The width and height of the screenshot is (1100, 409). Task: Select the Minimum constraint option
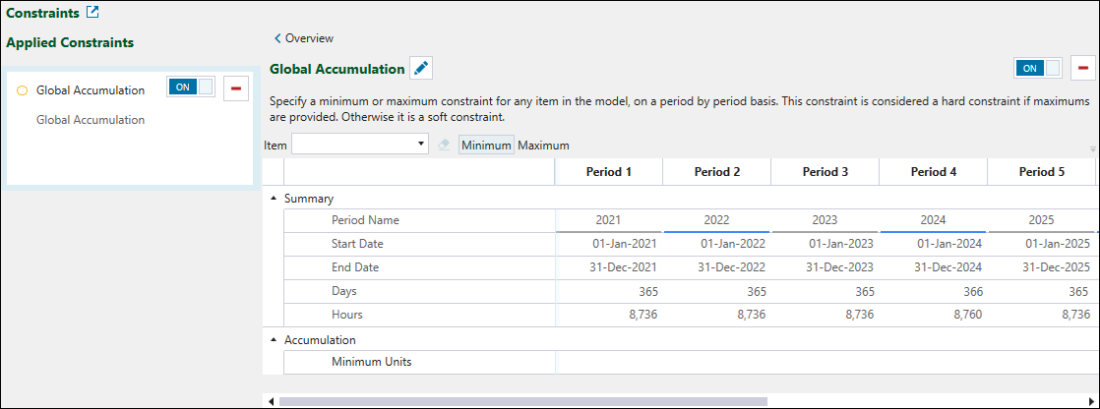pos(486,145)
